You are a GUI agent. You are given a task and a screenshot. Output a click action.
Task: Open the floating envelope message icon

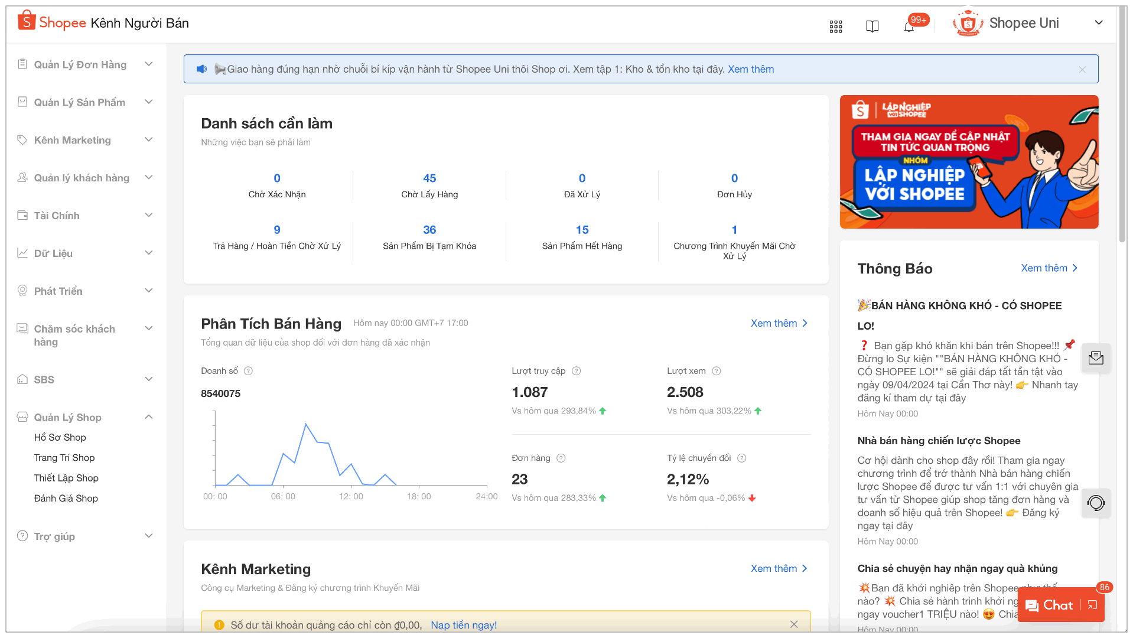[x=1096, y=357]
